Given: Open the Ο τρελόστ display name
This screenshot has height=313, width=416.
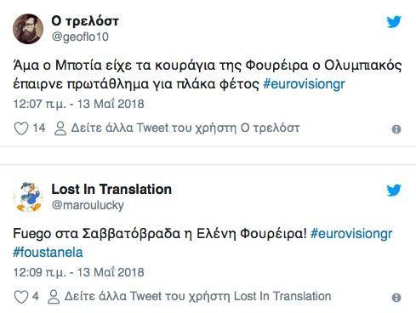Looking at the screenshot, I should [85, 21].
